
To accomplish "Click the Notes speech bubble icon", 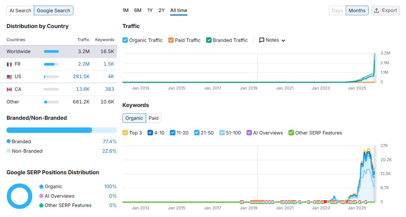I will click(x=262, y=40).
